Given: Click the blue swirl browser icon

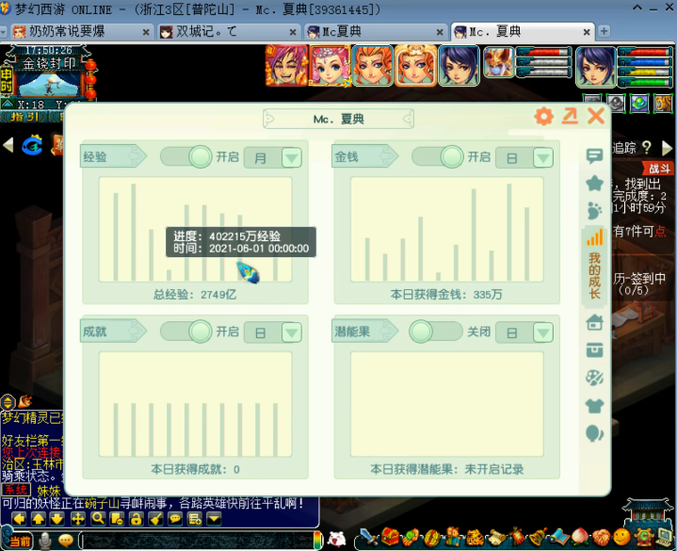Looking at the screenshot, I should click(x=33, y=145).
